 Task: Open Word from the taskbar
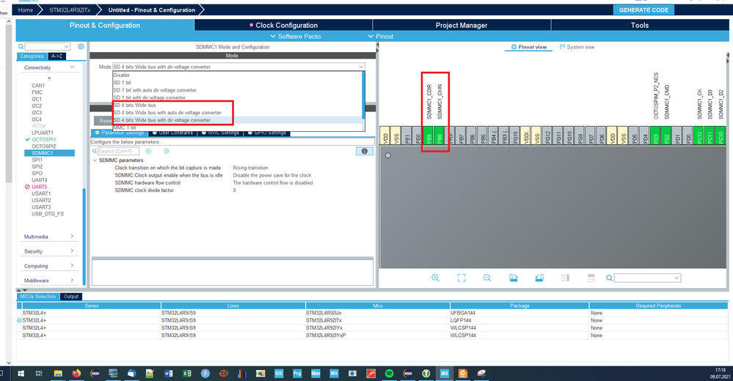(x=168, y=373)
